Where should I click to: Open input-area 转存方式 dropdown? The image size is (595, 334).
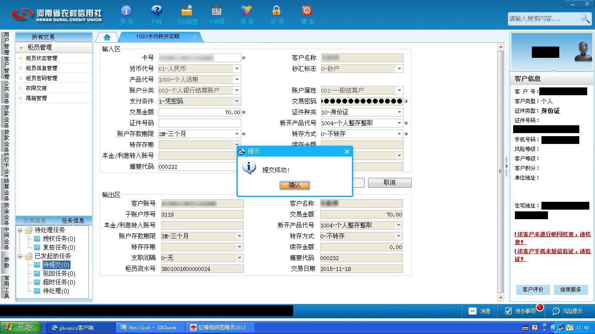click(399, 134)
